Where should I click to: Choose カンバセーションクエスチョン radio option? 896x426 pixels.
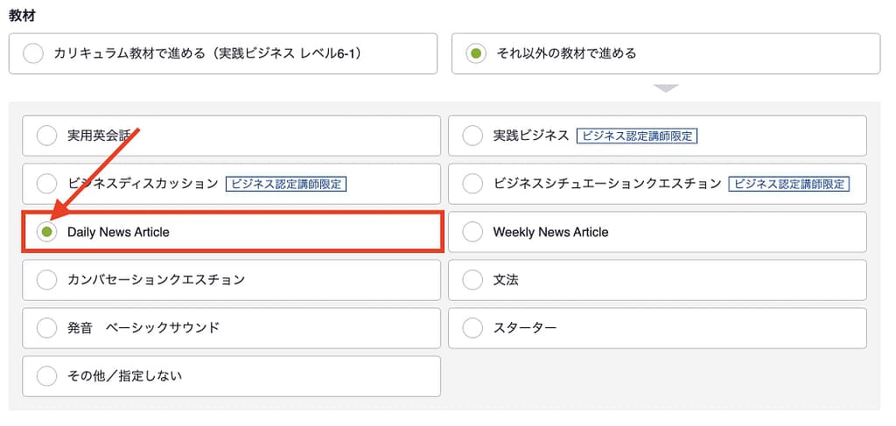pos(46,280)
